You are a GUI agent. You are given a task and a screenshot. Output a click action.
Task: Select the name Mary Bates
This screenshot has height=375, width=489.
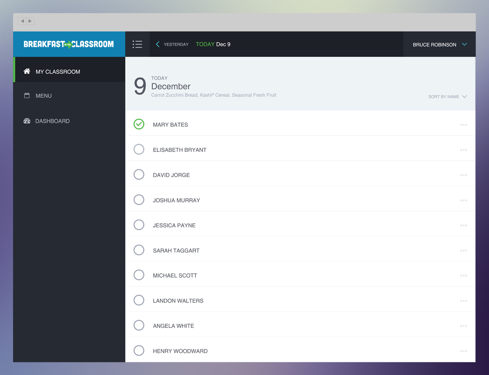click(x=170, y=125)
